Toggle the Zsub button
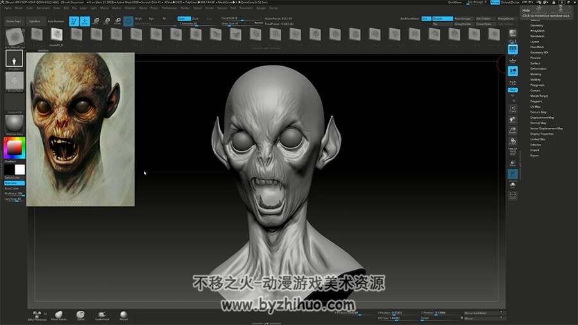Image resolution: width=578 pixels, height=325 pixels. tap(196, 19)
